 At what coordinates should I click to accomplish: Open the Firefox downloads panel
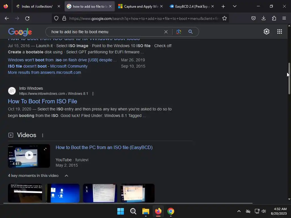[x=263, y=18]
